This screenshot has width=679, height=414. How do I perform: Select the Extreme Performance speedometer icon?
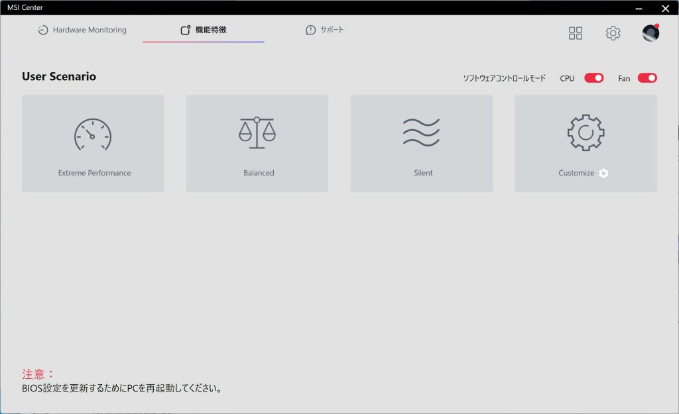(93, 134)
